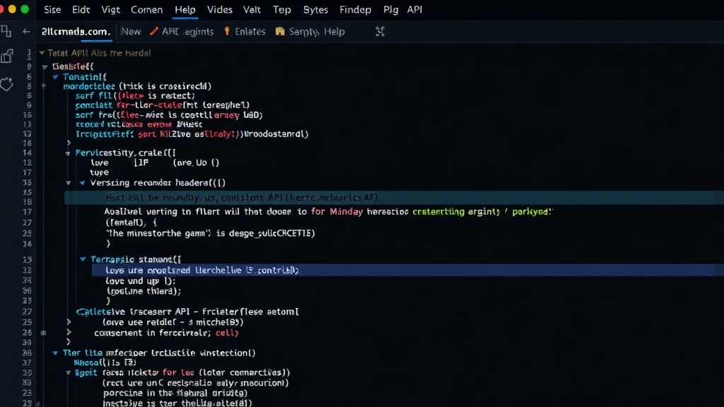
Task: Click the 'mordoctclee' line
Action: pyautogui.click(x=137, y=86)
